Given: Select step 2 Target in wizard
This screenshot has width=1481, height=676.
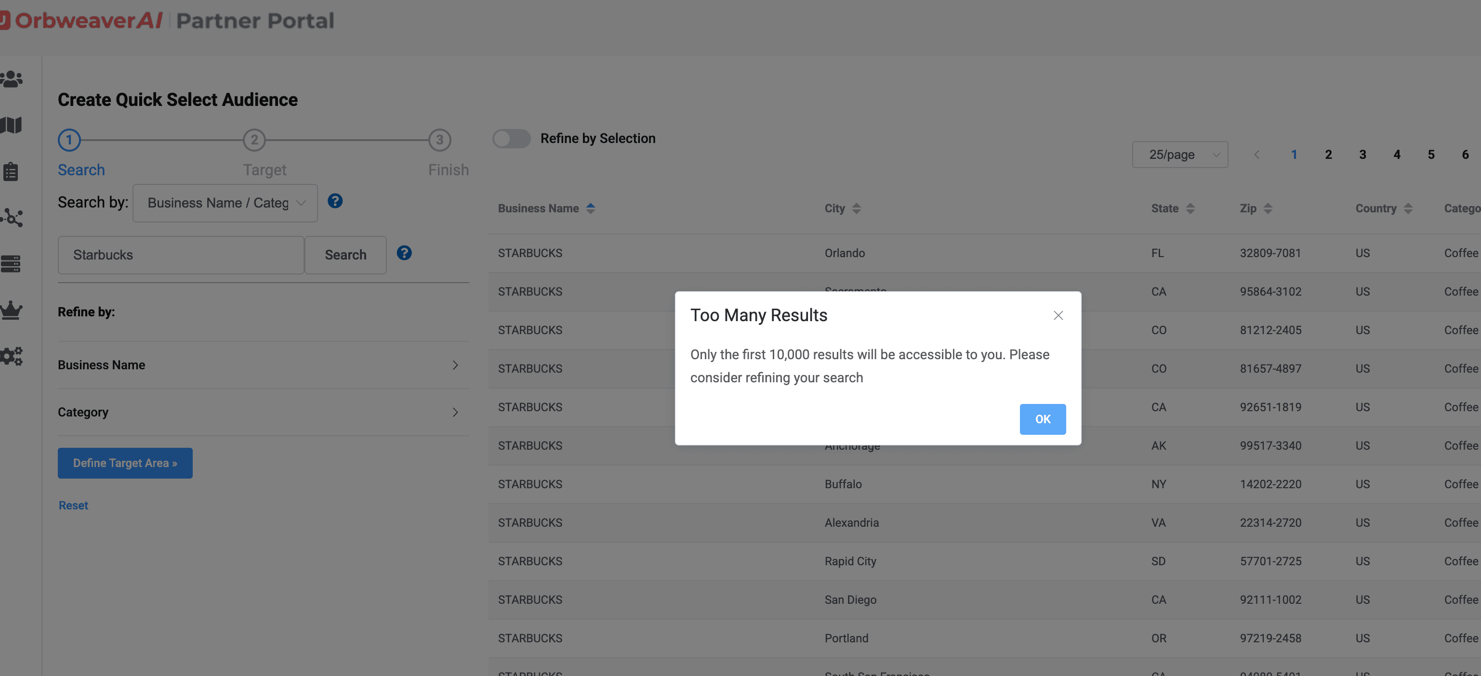Looking at the screenshot, I should pyautogui.click(x=254, y=140).
